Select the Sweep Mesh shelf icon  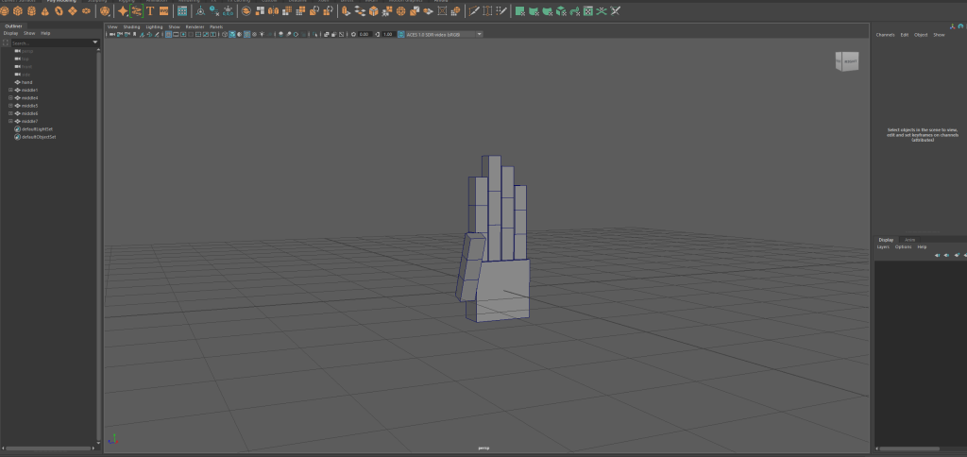(x=136, y=11)
